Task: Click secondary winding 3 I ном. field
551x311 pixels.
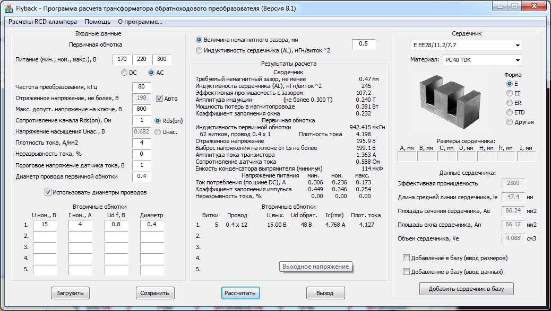Action: 81,247
